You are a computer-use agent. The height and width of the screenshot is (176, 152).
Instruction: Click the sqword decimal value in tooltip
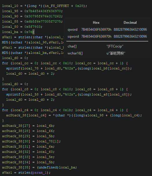[130, 36]
